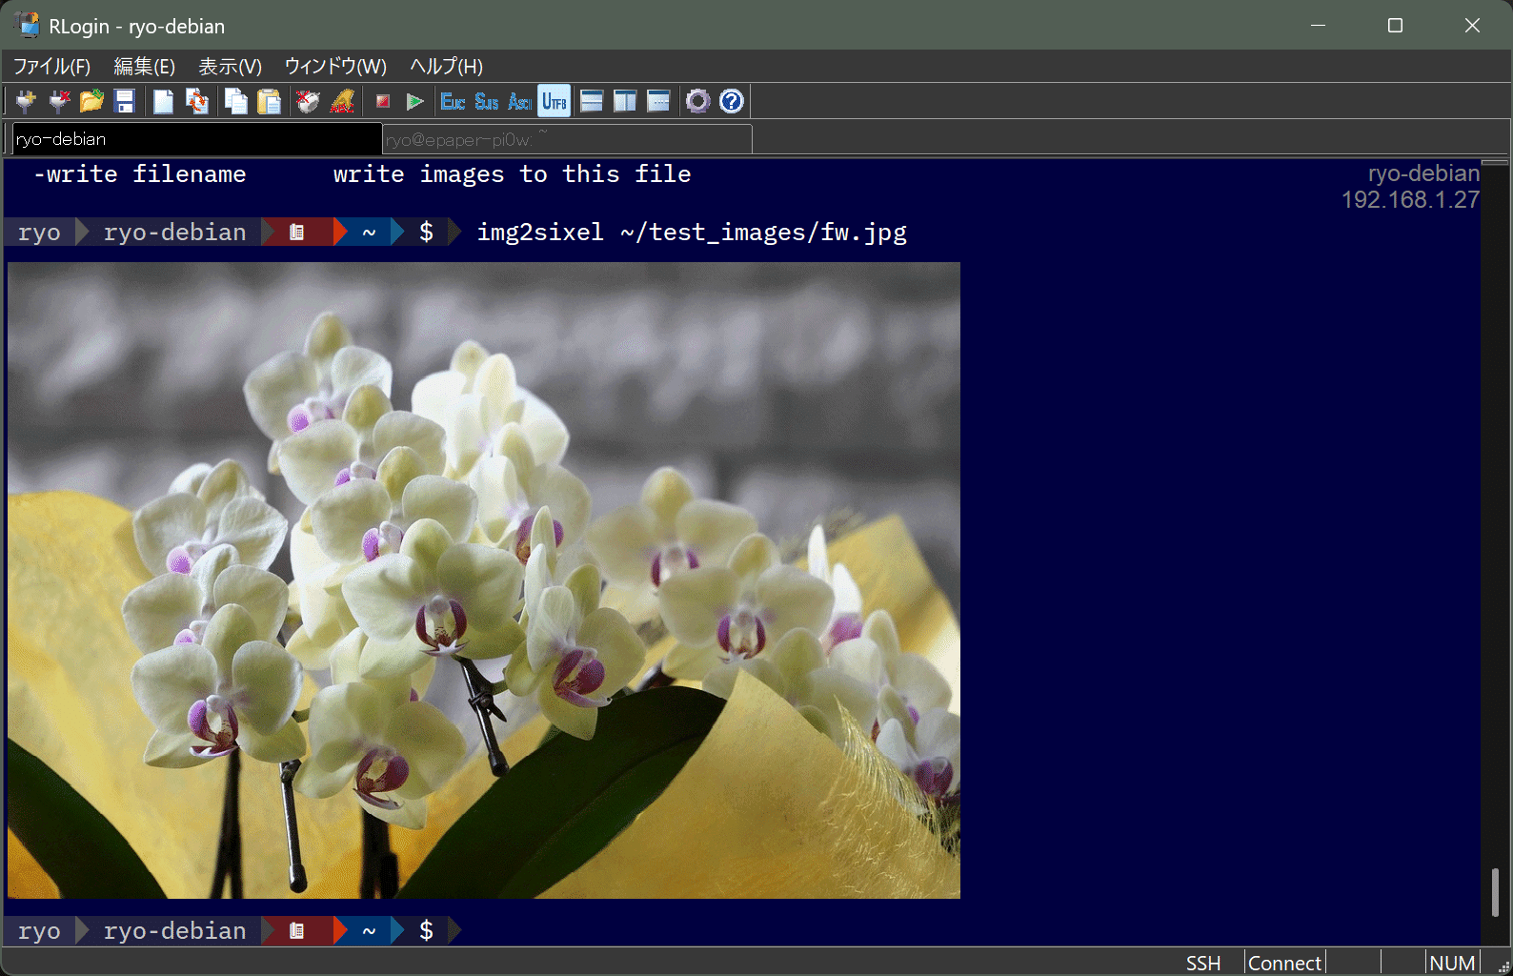
Task: Click the horizontal split pane icon
Action: pos(592,101)
